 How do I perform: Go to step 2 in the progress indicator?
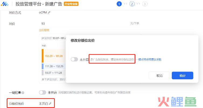point(132,4)
